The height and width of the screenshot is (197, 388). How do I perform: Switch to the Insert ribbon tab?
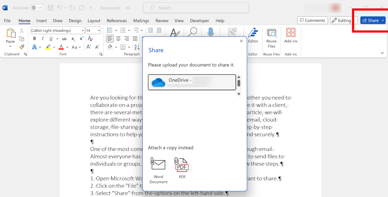pos(41,20)
